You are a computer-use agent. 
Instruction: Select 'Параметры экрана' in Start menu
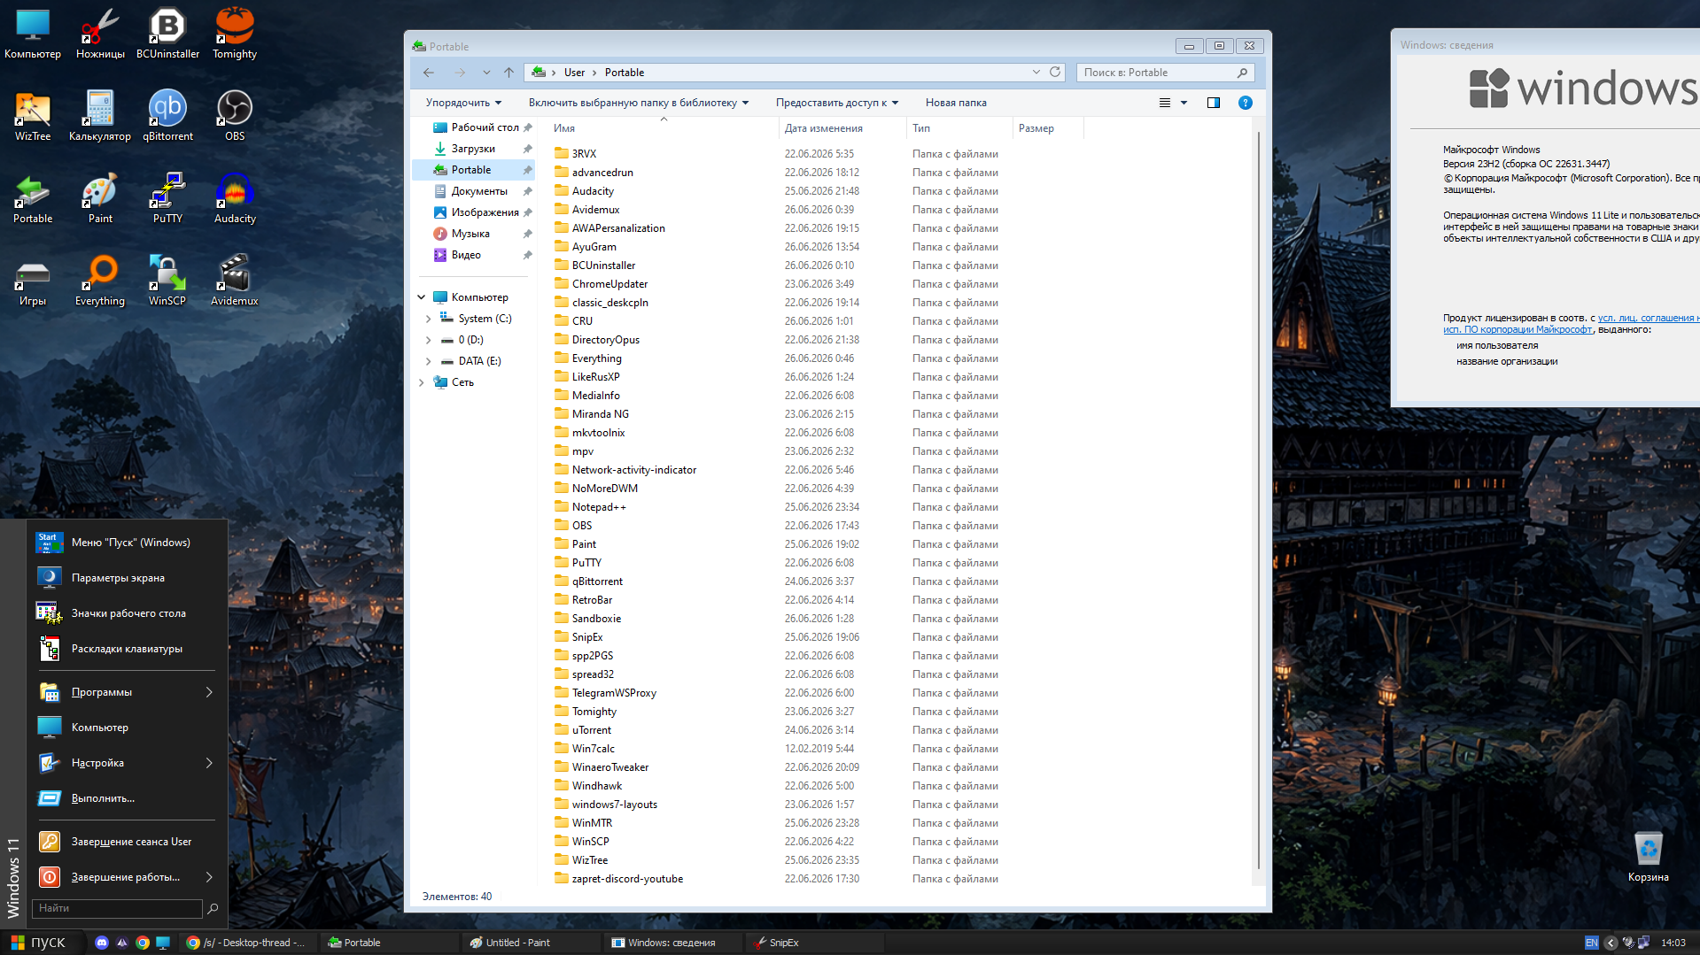(x=127, y=578)
